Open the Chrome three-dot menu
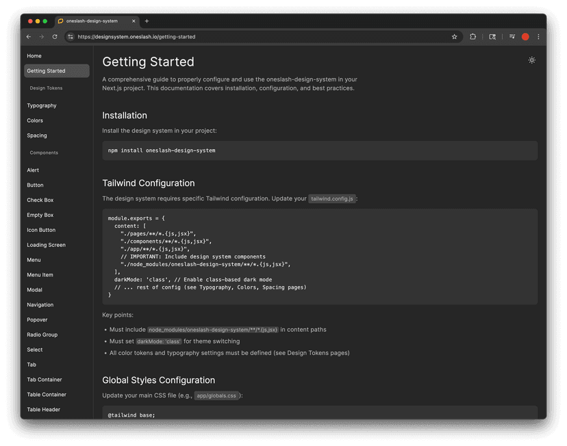The height and width of the screenshot is (446, 567). [x=540, y=36]
